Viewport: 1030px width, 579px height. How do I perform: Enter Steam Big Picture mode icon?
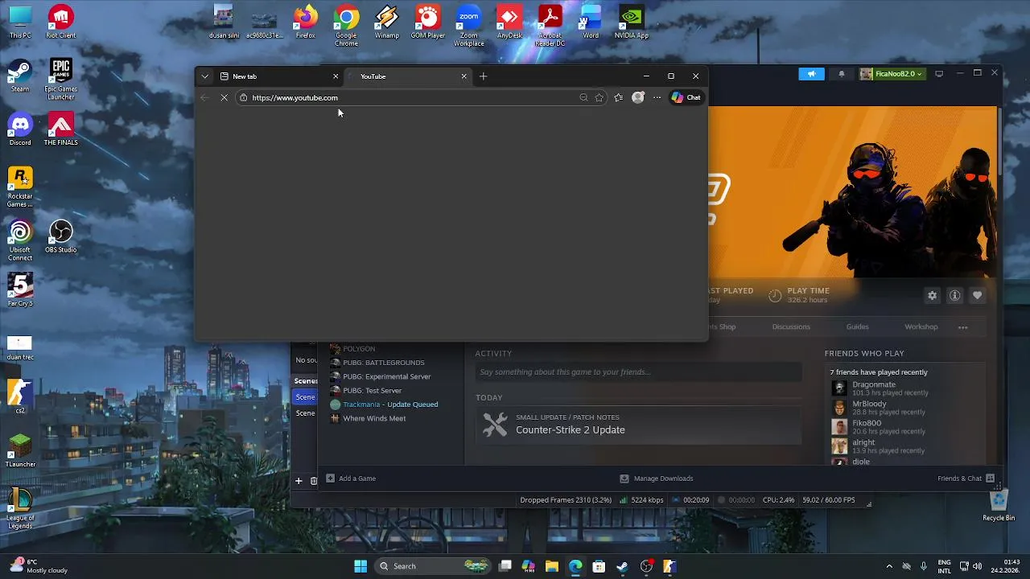[x=939, y=74]
